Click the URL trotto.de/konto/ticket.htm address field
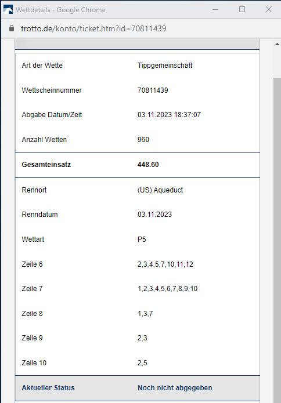Viewport: 281px width, 403px height. [93, 28]
